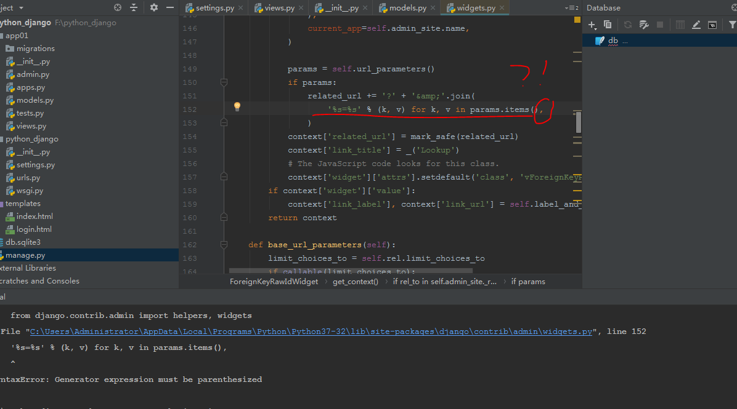This screenshot has width=737, height=409.
Task: Select db.sqlite3 file
Action: (x=23, y=242)
